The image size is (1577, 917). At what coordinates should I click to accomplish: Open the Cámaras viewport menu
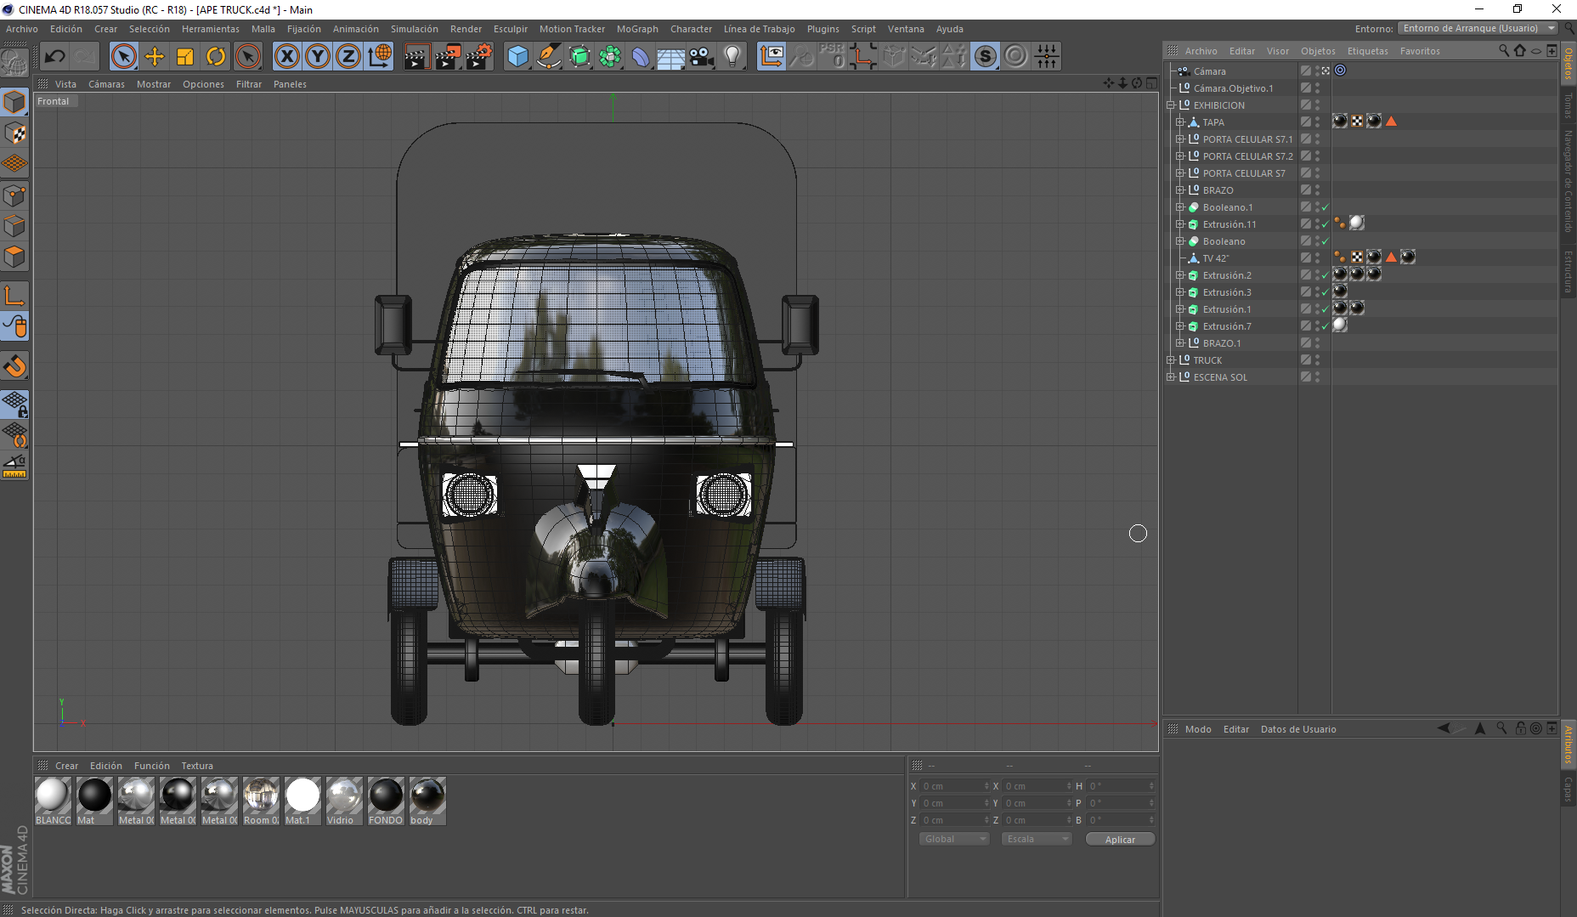(x=106, y=84)
